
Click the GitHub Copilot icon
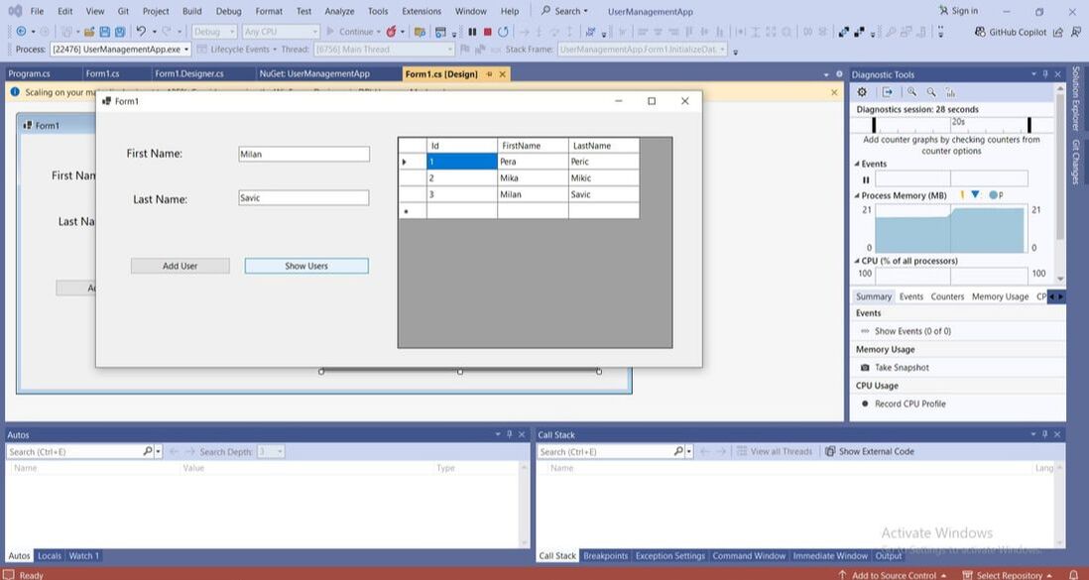(x=980, y=32)
